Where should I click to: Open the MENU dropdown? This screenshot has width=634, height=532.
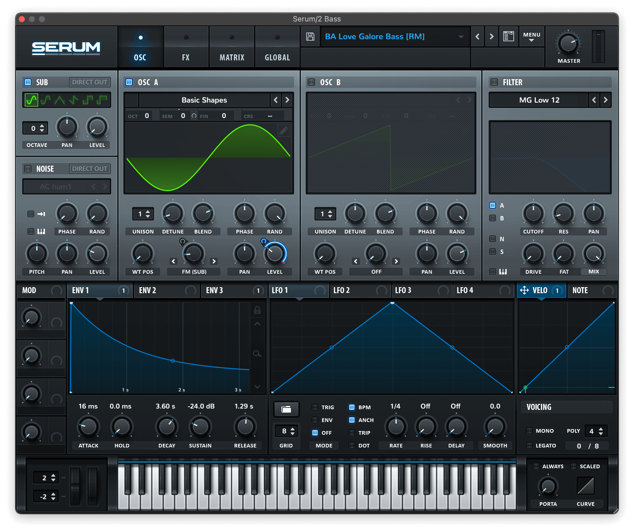[531, 37]
